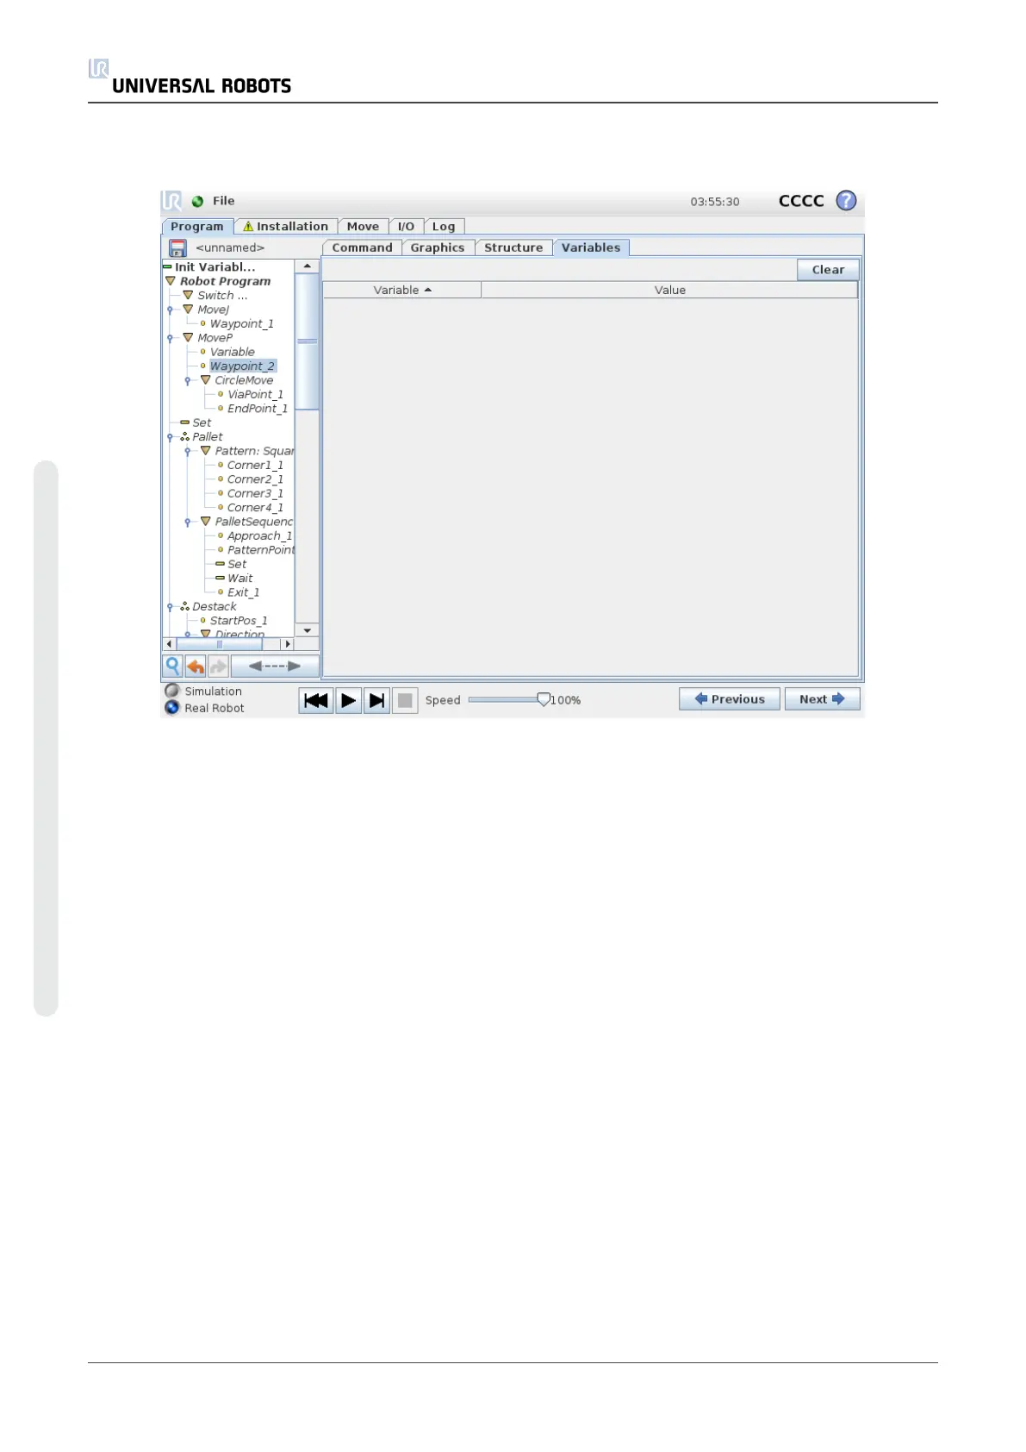The image size is (1026, 1452).
Task: Switch to the Program tab
Action: [x=197, y=227]
